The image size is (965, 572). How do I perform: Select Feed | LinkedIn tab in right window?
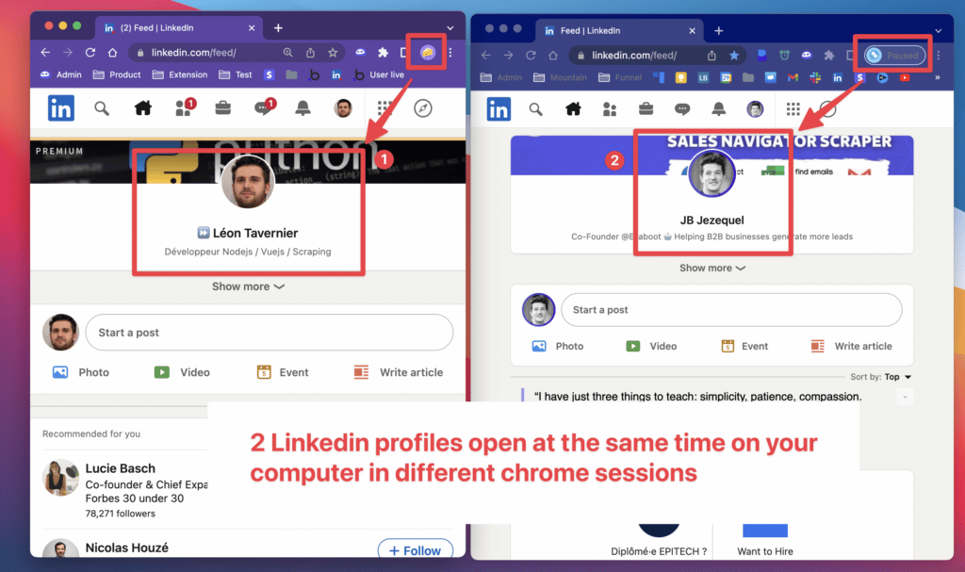(620, 31)
